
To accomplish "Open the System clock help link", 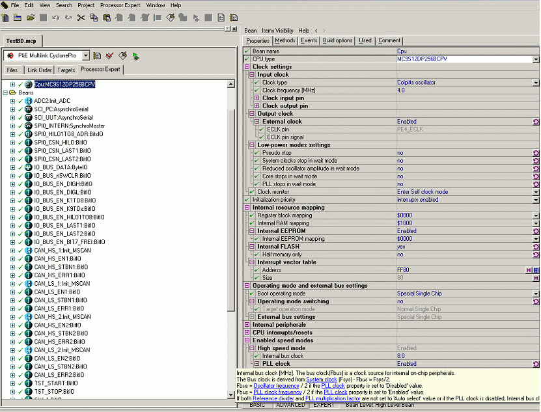I will pyautogui.click(x=322, y=379).
